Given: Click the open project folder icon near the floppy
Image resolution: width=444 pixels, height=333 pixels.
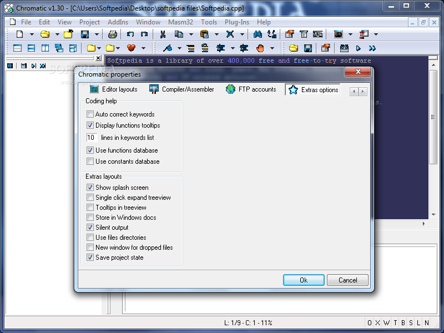Looking at the screenshot, I should pos(294,48).
